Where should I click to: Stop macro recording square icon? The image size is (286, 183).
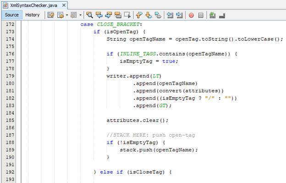click(x=201, y=15)
